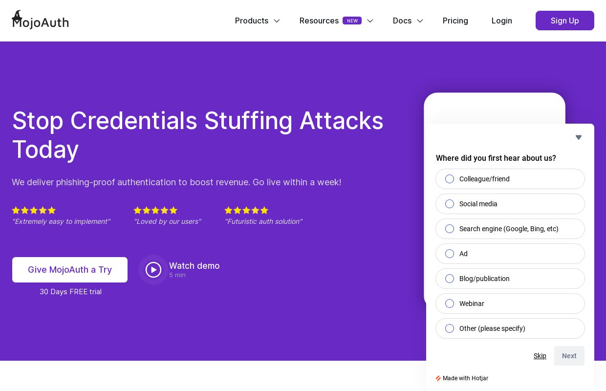Click the stars above "Loved by our users"
This screenshot has height=391, width=606.
click(155, 210)
